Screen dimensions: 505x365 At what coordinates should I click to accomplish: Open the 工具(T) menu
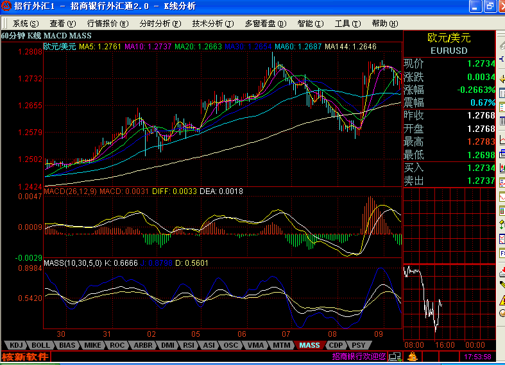click(348, 24)
